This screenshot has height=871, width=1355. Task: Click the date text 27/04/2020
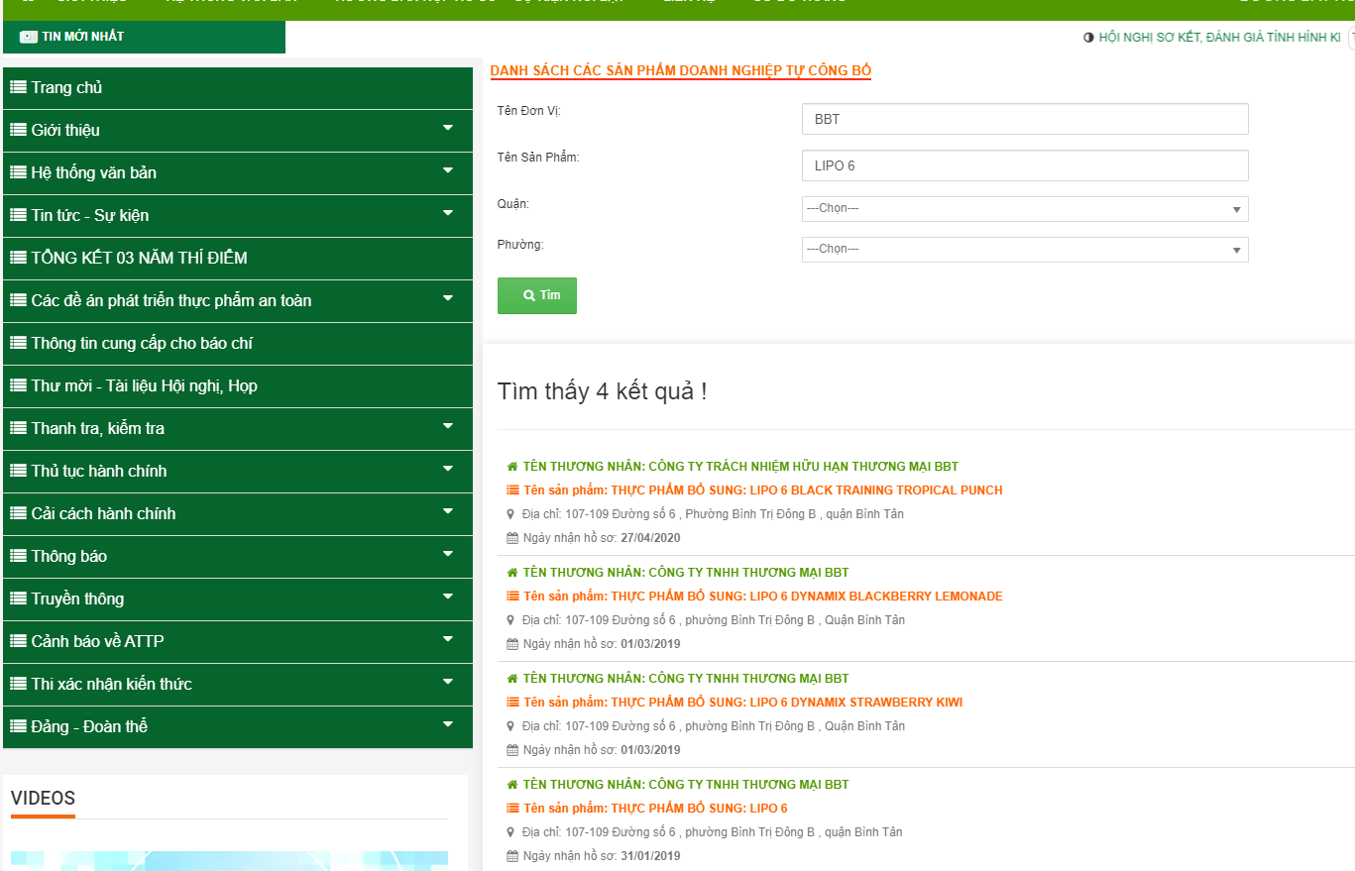(x=650, y=538)
